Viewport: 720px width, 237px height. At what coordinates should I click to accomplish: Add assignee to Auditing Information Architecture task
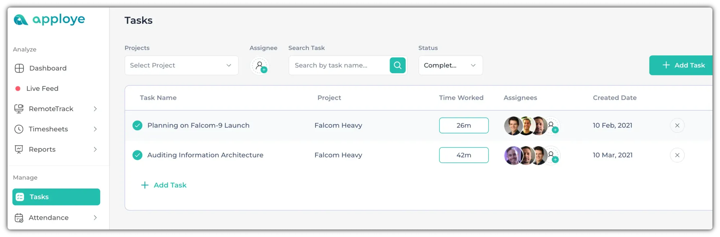(x=552, y=156)
